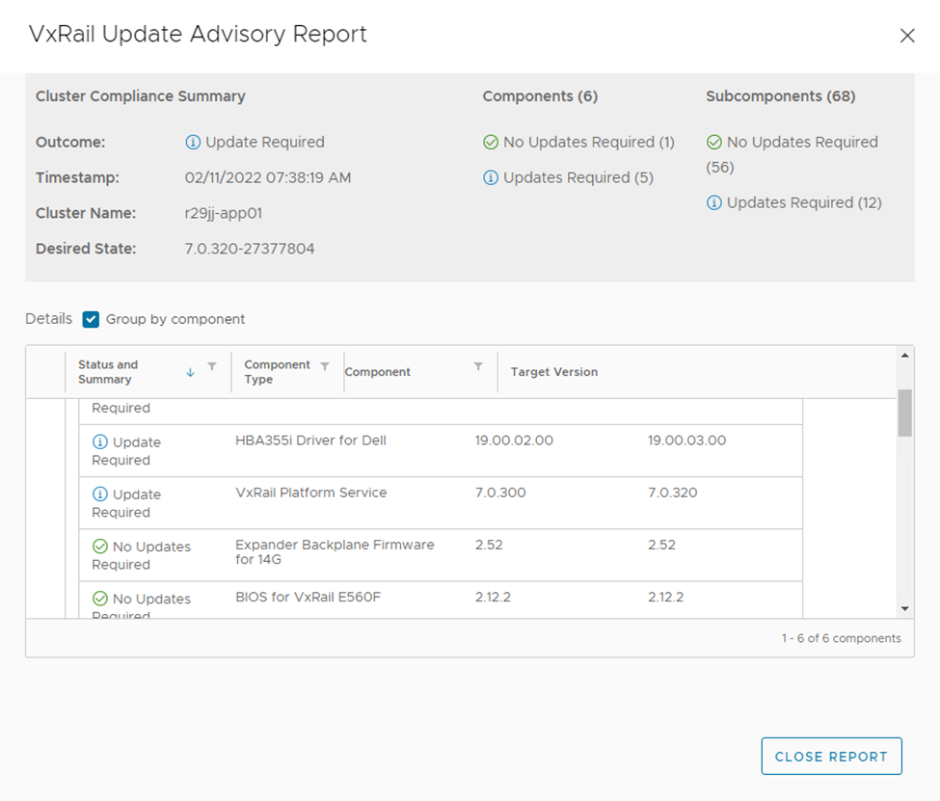Click the info icon for Subcomponents Updates Required (12)
Screen dimensions: 940x801
714,202
